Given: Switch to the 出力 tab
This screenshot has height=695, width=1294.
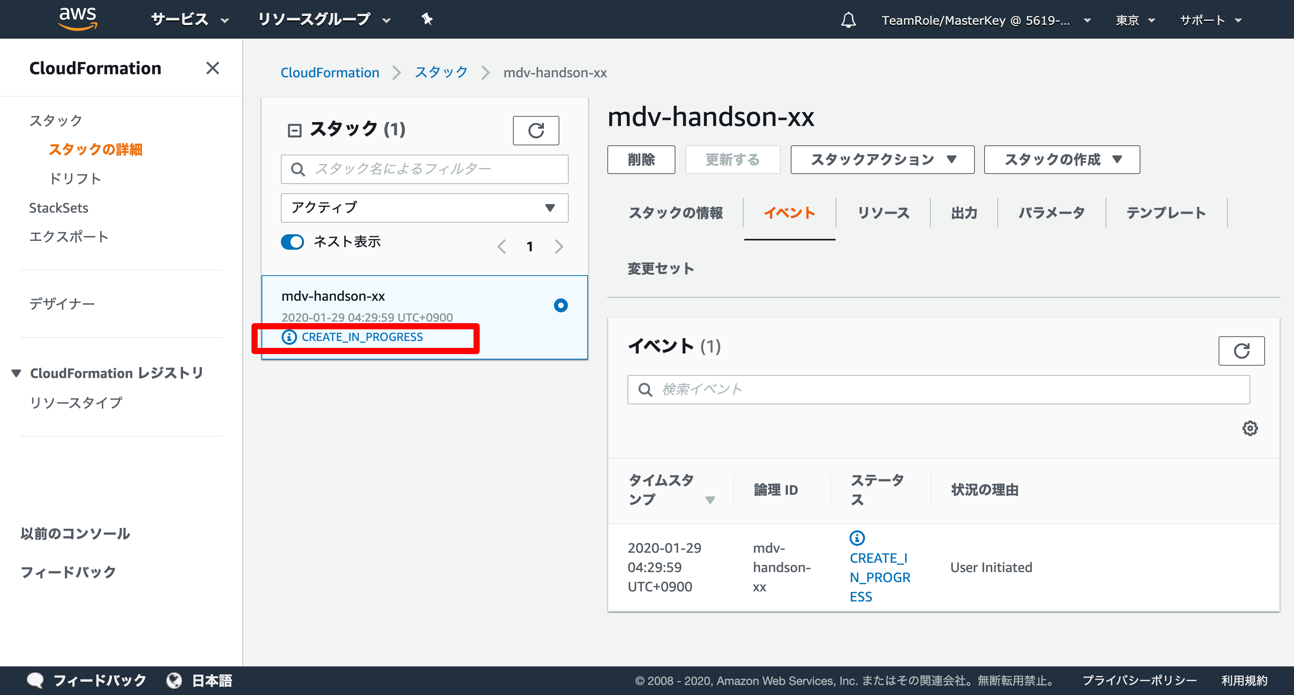Looking at the screenshot, I should 964,213.
